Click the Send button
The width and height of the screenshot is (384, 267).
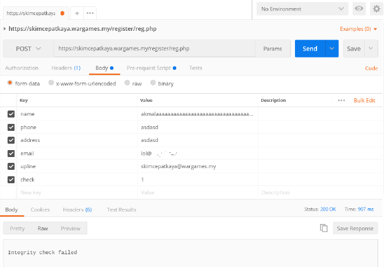310,48
